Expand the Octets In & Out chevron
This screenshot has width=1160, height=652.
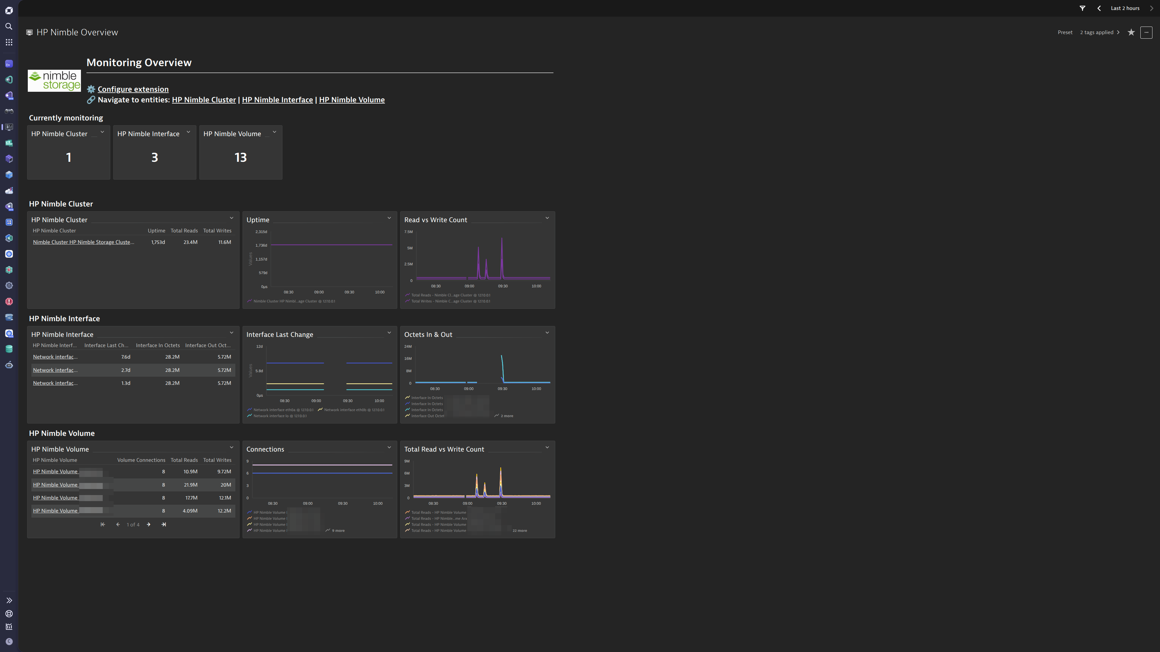click(547, 333)
